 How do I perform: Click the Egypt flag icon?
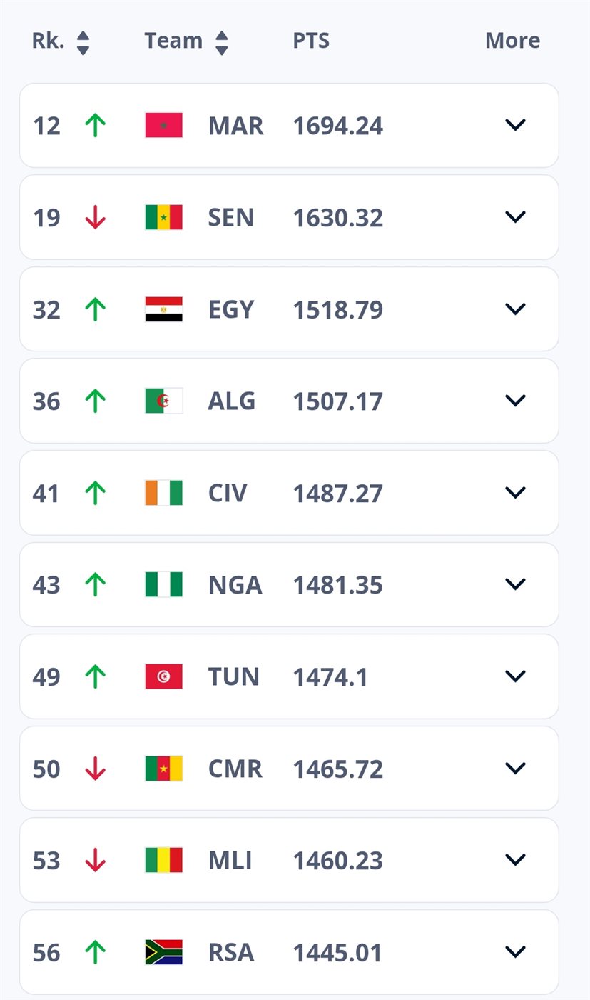pyautogui.click(x=163, y=309)
